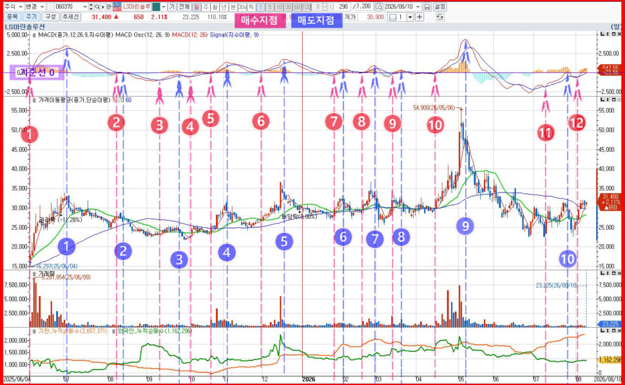Click the save chart floppy disk icon
Image resolution: width=625 pixels, height=385 pixels.
(x=427, y=7)
